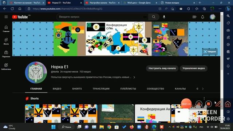Viewport: 233px width, 131px height.
Task: Switch to the ПЛЕЙЛИСТЫ tab
Action: (128, 89)
